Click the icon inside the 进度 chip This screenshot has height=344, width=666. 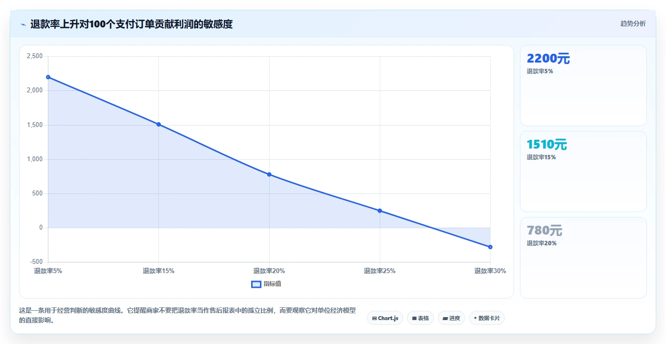[x=445, y=318]
